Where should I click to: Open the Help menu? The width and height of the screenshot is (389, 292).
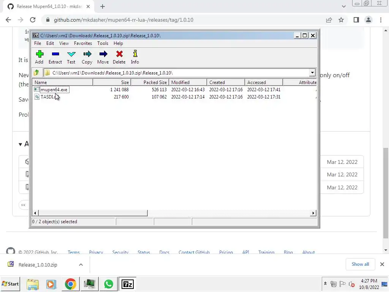pyautogui.click(x=119, y=43)
